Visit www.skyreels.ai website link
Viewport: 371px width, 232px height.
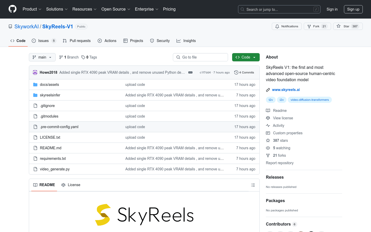click(x=286, y=90)
